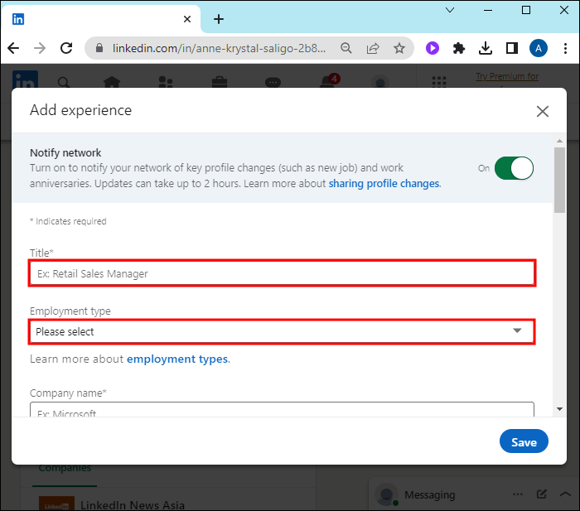Screen dimensions: 580x511
Task: Click the Title input field
Action: coord(282,272)
